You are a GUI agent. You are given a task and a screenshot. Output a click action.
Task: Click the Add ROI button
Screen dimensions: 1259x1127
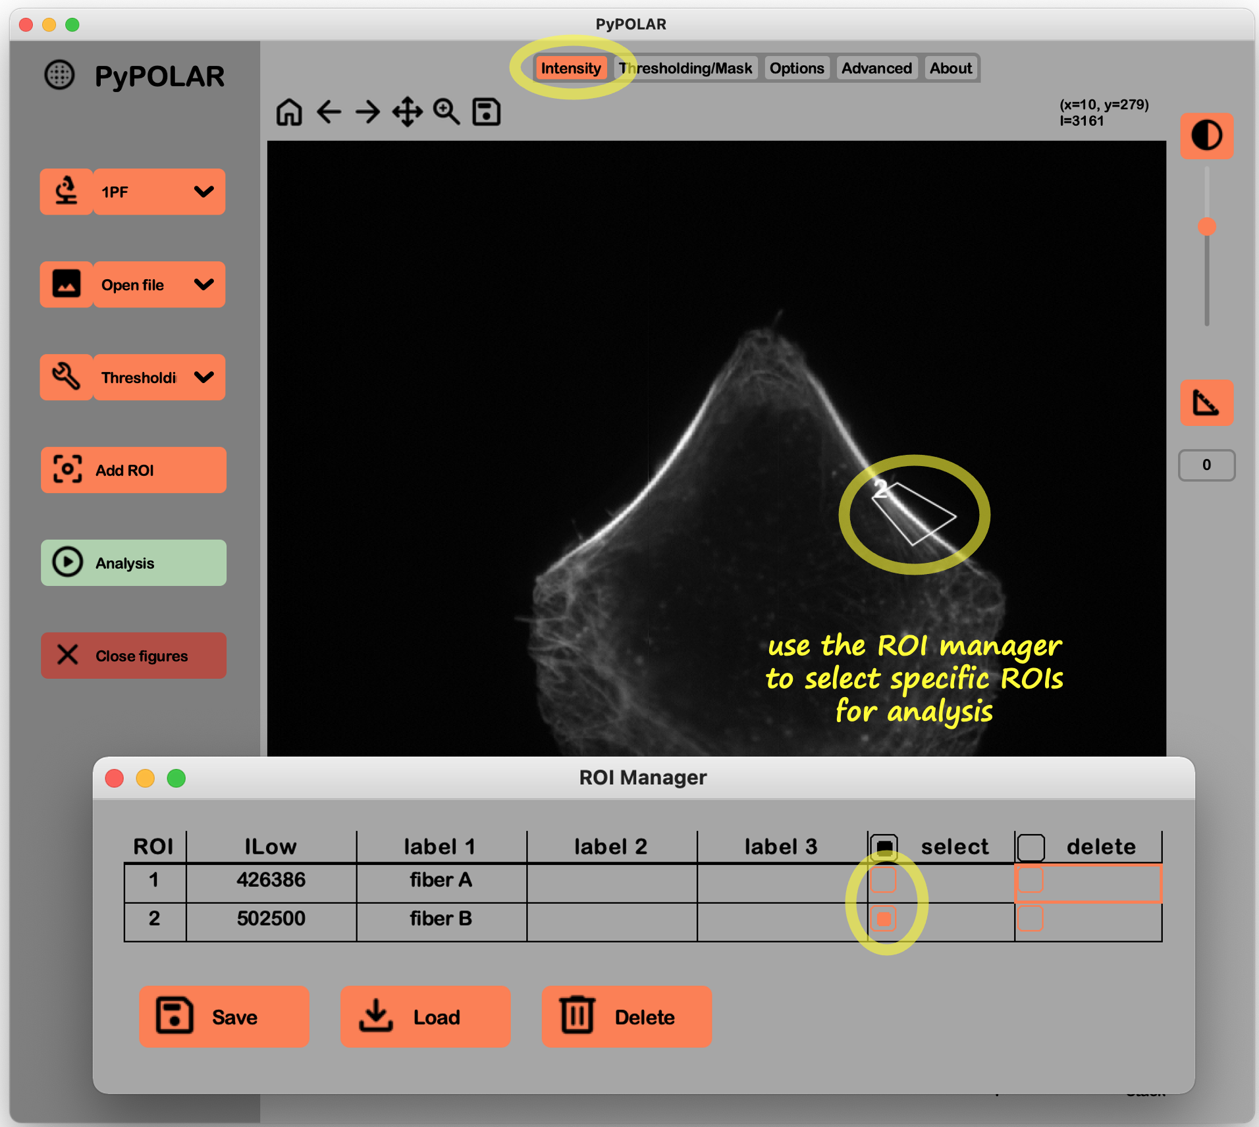tap(134, 470)
